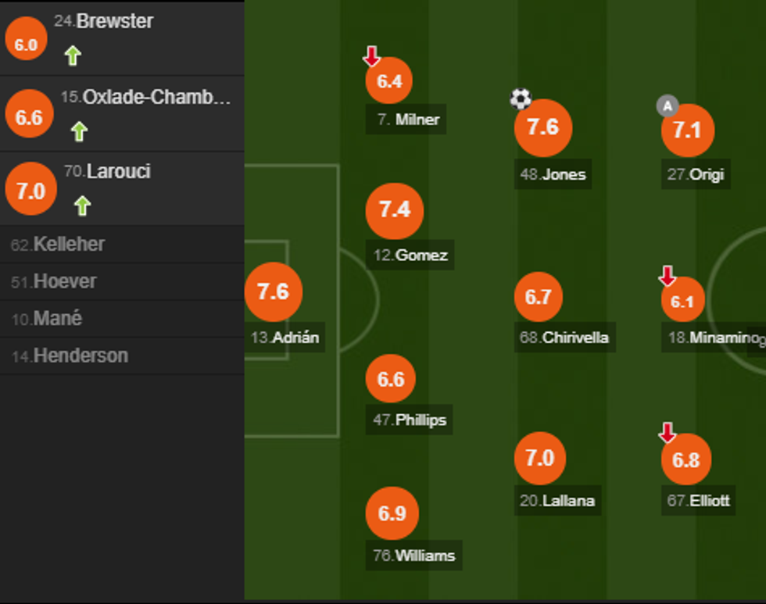Click the assist badge on Origi
Viewport: 766px width, 604px height.
tap(667, 105)
